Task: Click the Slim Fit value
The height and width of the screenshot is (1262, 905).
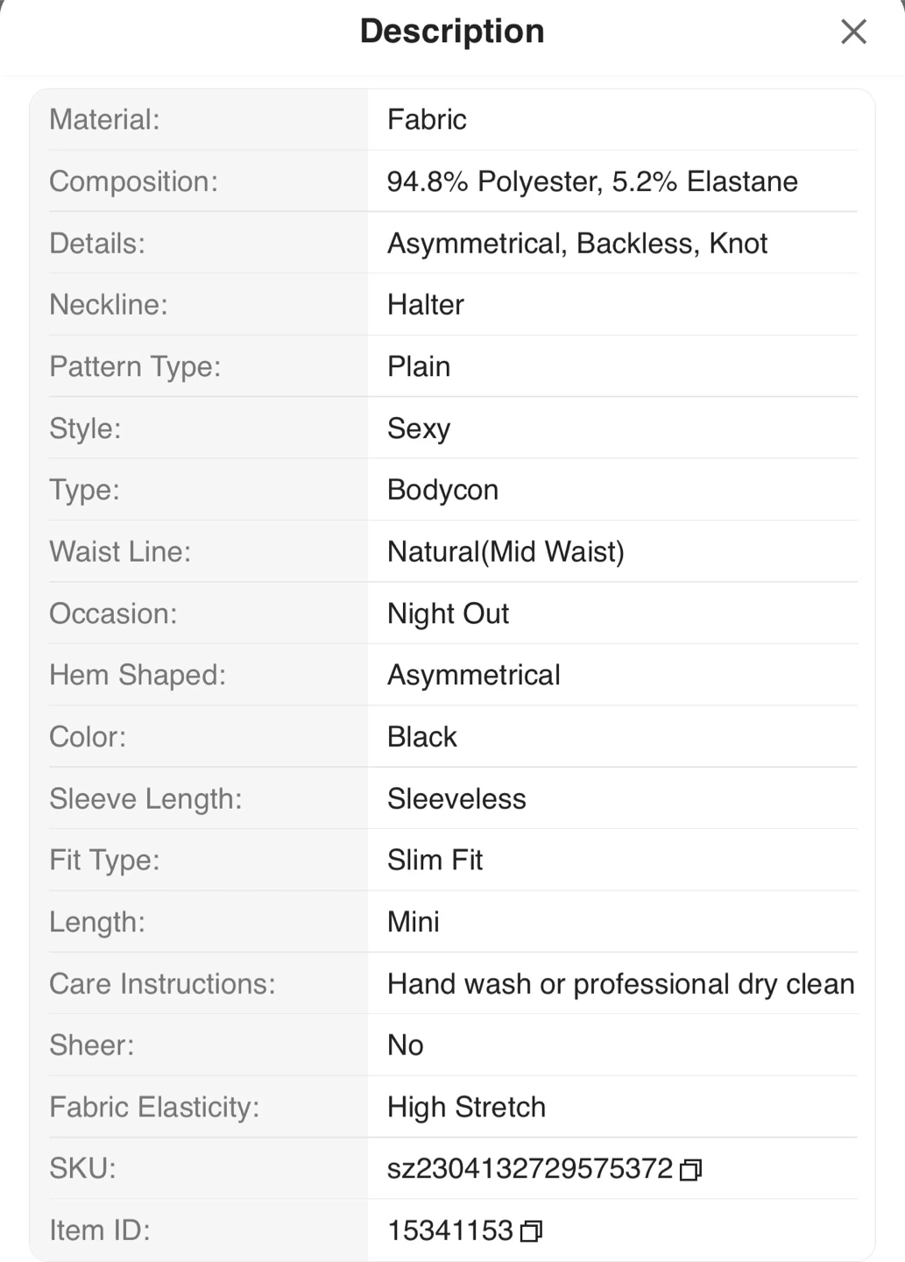Action: click(435, 861)
